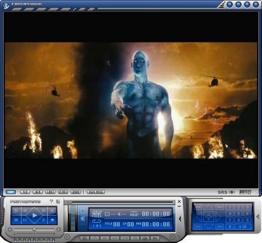Mute audio with the speaker icon

(x=83, y=219)
